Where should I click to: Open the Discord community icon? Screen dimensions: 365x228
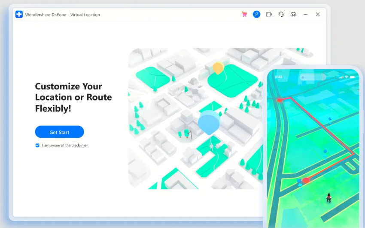click(x=293, y=15)
